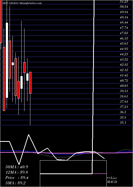Click the Price : 39.4 readout
Image resolution: width=133 pixels, height=187 pixels.
point(17,178)
